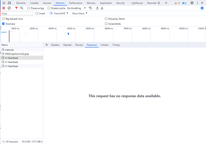
Task: Select the meta.zip request
Action: click(x=22, y=50)
